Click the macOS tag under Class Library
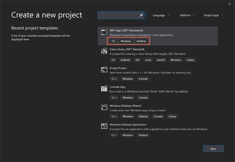Viewport: 235px width, 162px height. tap(160, 60)
